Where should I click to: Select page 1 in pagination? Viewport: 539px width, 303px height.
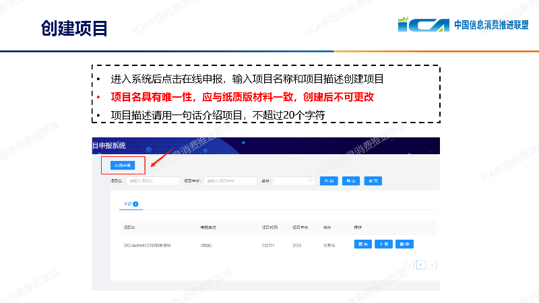[421, 265]
